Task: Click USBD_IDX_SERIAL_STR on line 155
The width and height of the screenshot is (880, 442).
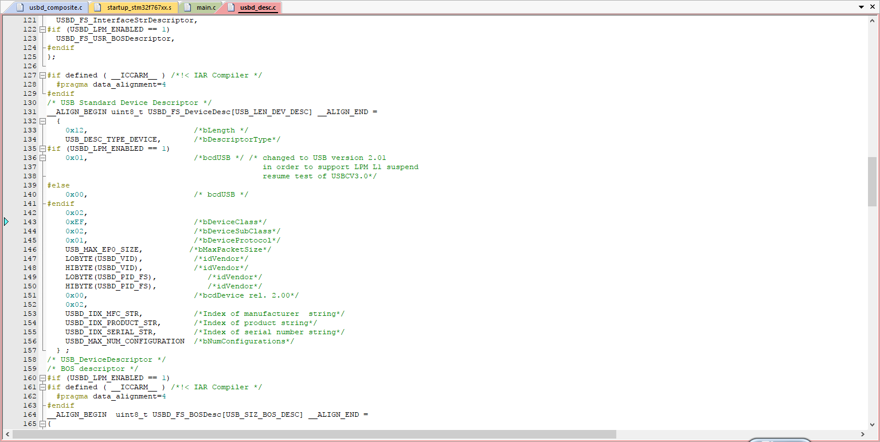Action: coord(108,332)
